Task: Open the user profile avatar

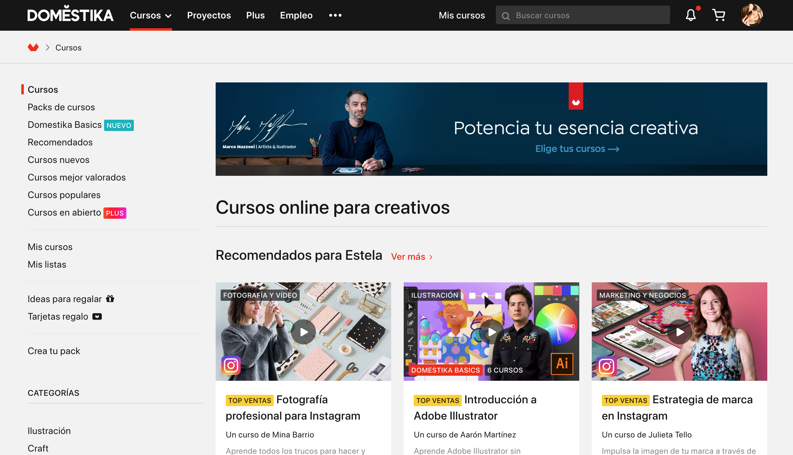Action: (x=752, y=15)
